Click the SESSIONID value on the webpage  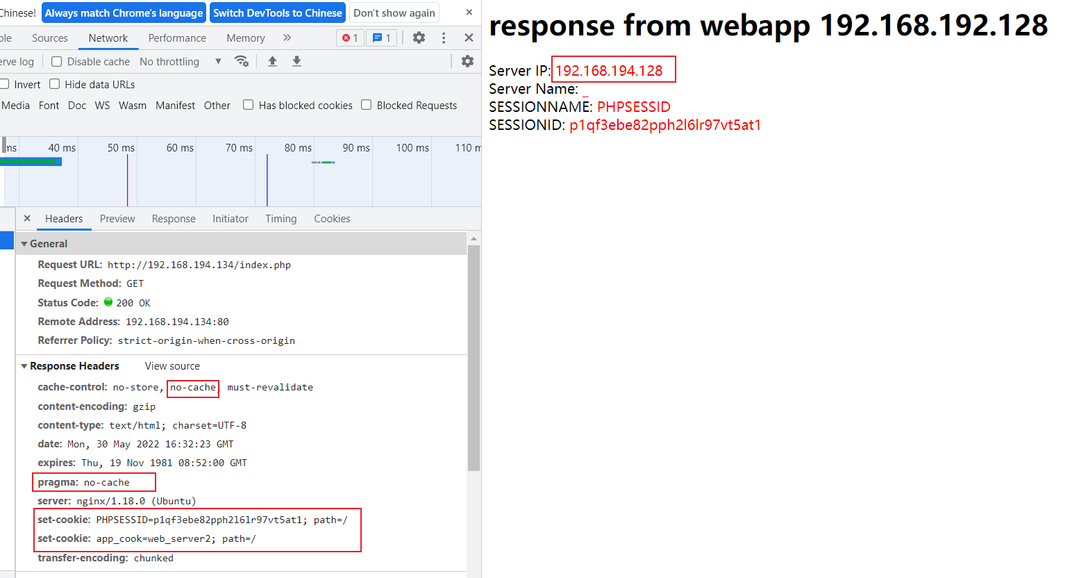click(x=665, y=125)
